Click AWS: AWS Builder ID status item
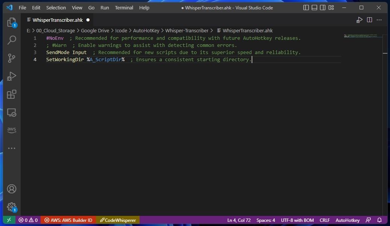The width and height of the screenshot is (390, 226). [68, 220]
